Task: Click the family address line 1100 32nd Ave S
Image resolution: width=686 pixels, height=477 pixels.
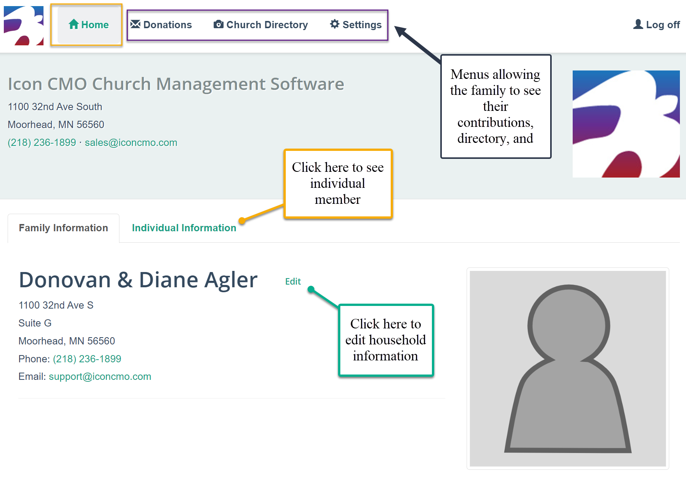Action: click(x=56, y=305)
